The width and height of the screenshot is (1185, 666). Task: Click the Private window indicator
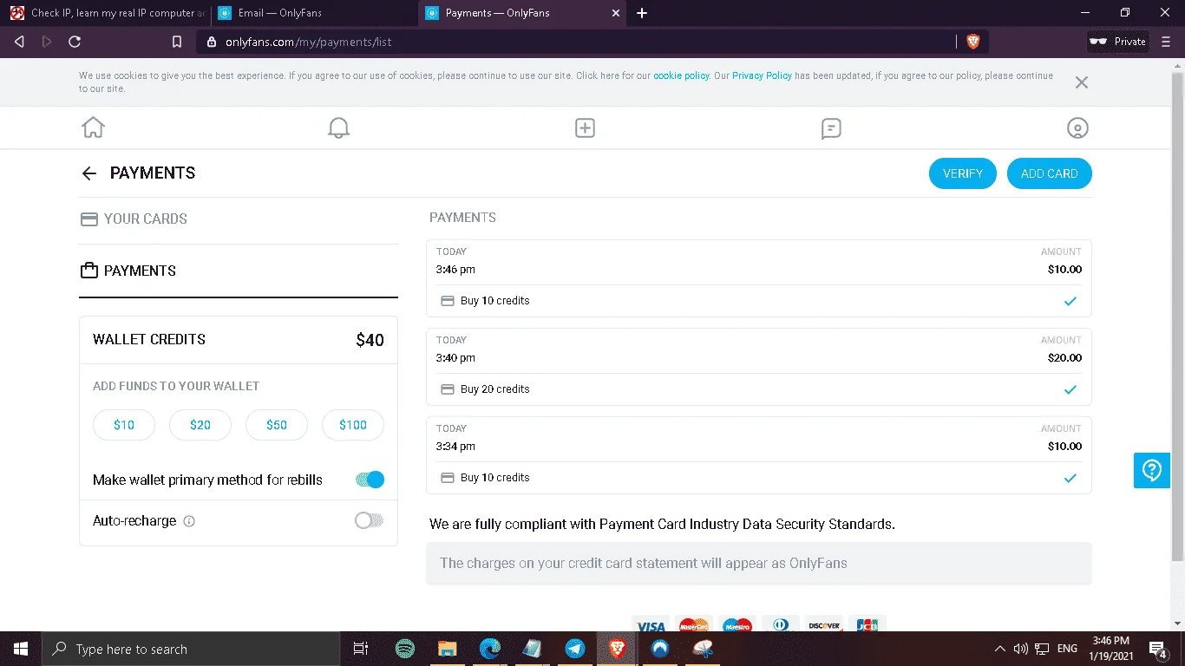(x=1117, y=42)
